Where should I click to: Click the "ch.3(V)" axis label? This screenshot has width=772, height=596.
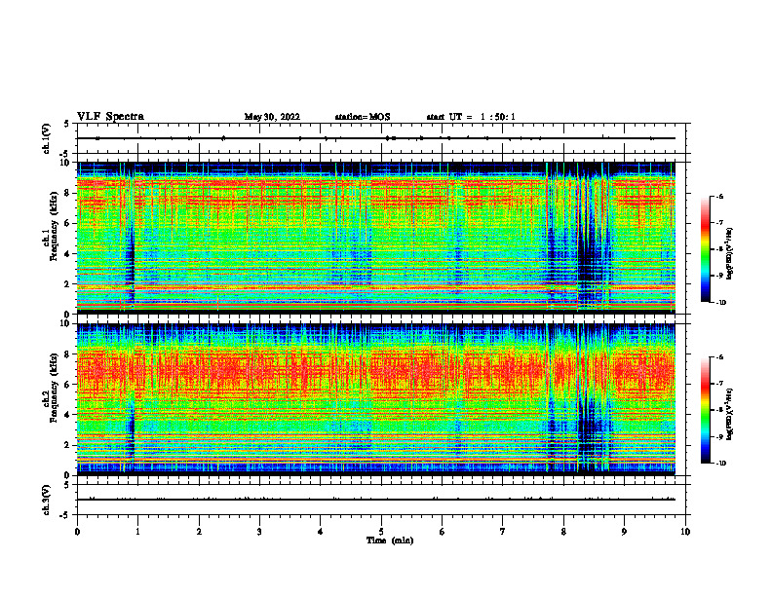point(47,501)
